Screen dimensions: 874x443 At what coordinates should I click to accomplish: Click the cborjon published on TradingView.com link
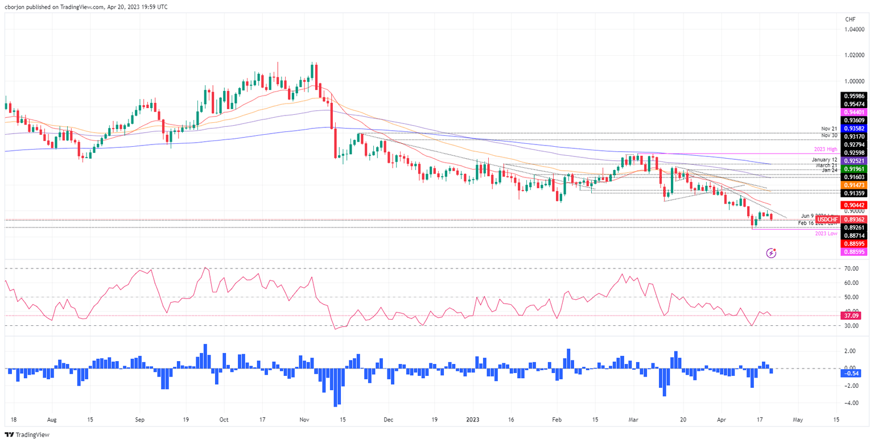(x=85, y=7)
